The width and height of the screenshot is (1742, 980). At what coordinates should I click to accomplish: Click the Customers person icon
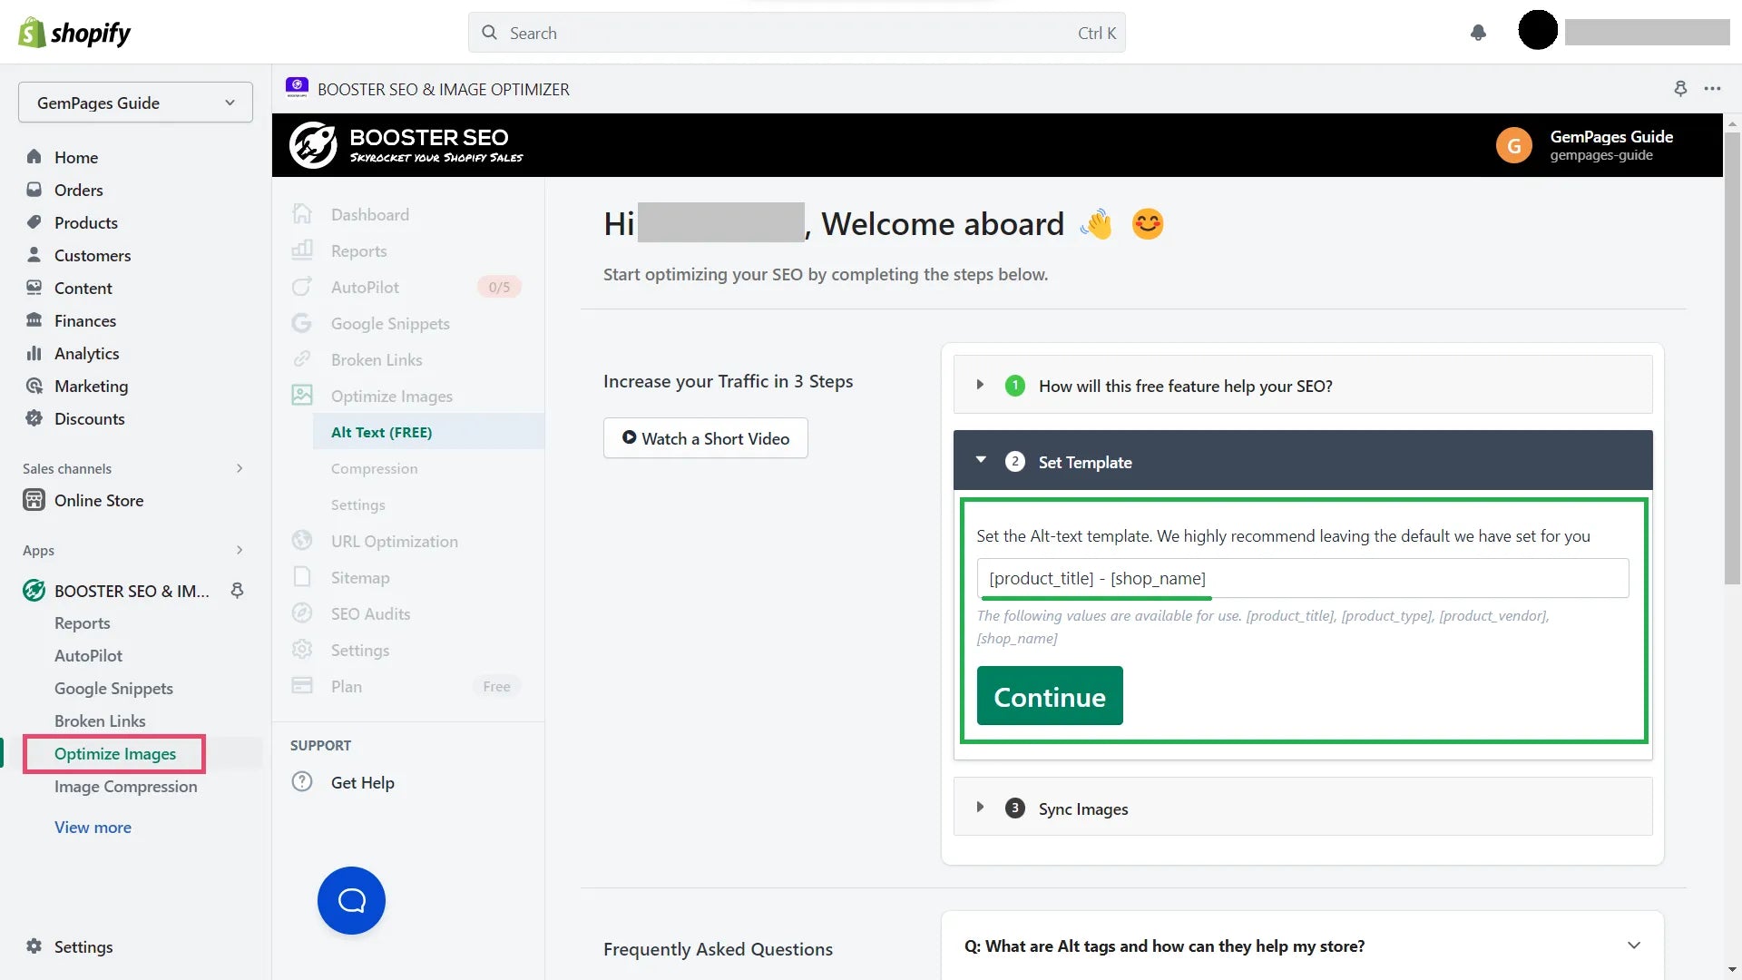(x=34, y=255)
